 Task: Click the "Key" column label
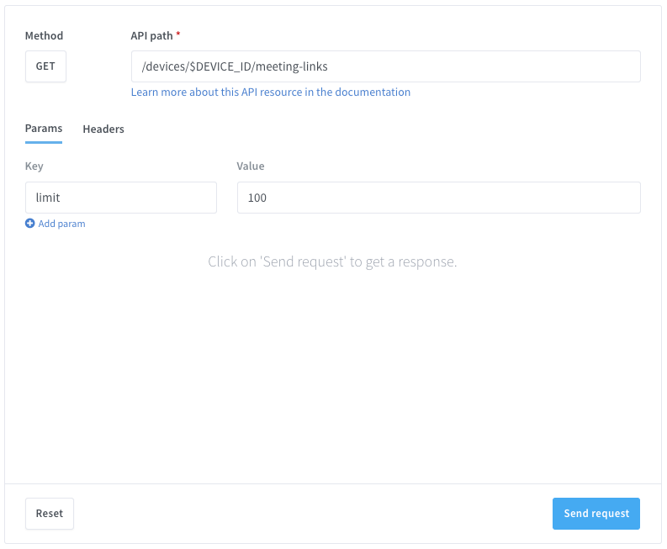(x=34, y=166)
